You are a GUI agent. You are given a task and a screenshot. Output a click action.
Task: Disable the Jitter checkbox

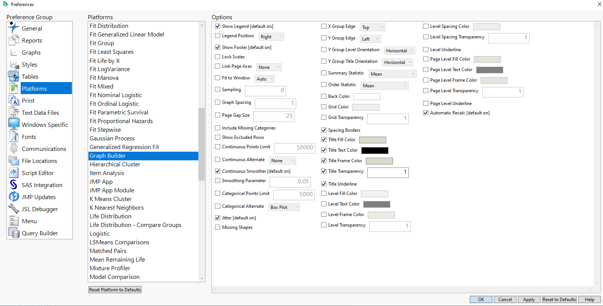(218, 218)
